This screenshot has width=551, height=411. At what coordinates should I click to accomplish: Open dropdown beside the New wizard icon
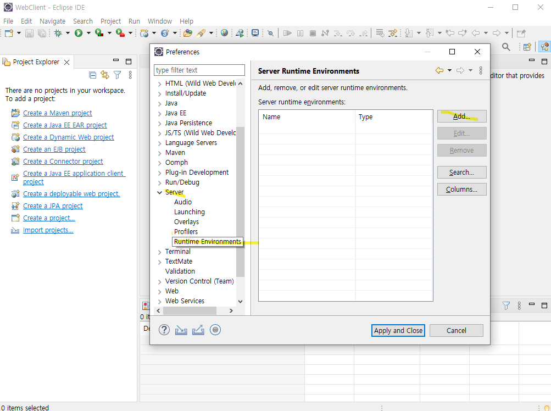point(19,33)
